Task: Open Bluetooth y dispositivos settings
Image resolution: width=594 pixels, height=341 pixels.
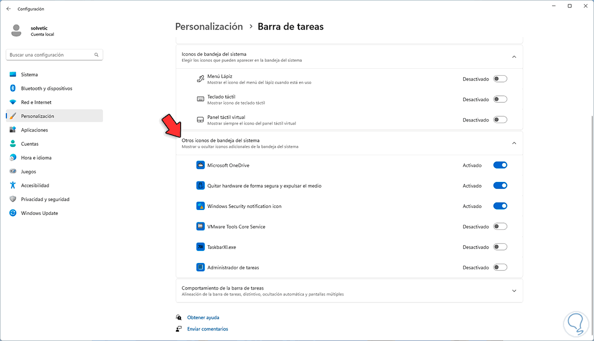Action: coord(47,88)
